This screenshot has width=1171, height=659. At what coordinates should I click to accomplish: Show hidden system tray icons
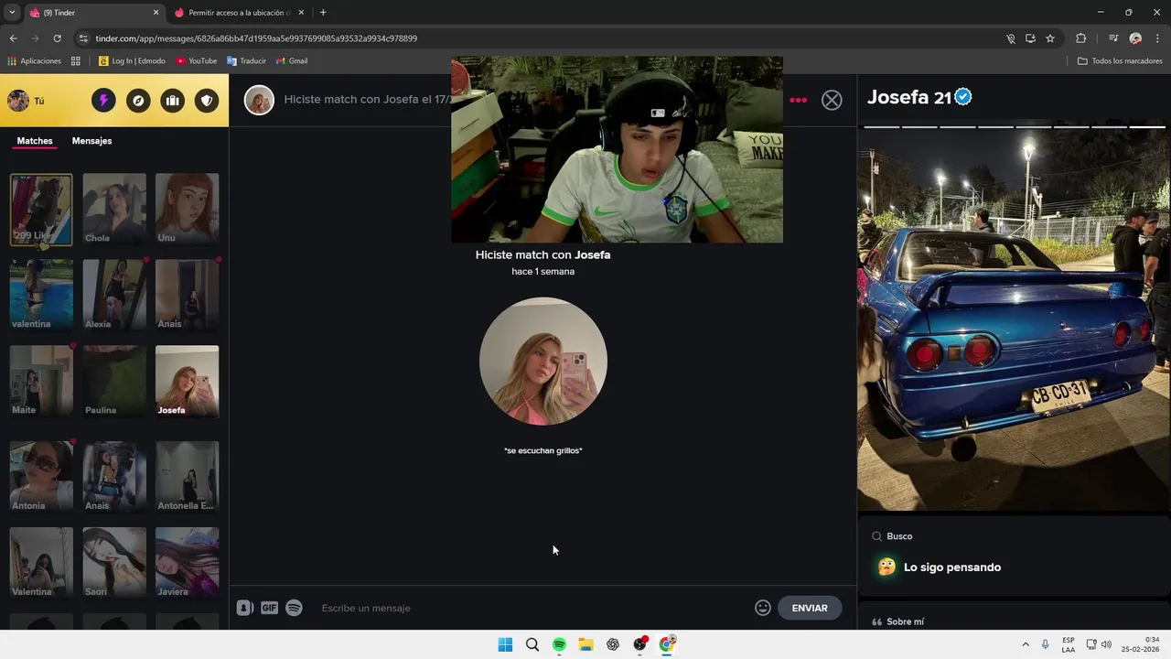tap(1026, 644)
